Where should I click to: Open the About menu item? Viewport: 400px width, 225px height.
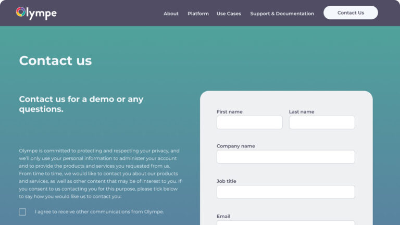[171, 14]
